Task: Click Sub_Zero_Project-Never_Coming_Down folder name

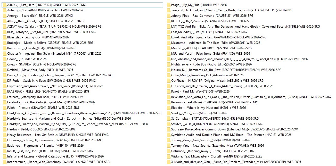Action: pos(235,129)
